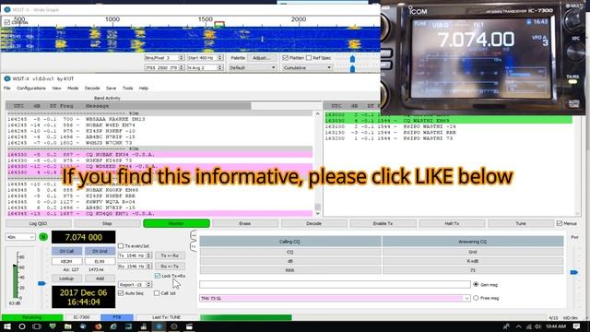Image resolution: width=590 pixels, height=332 pixels.
Task: Open the Mode menu
Action: [73, 89]
